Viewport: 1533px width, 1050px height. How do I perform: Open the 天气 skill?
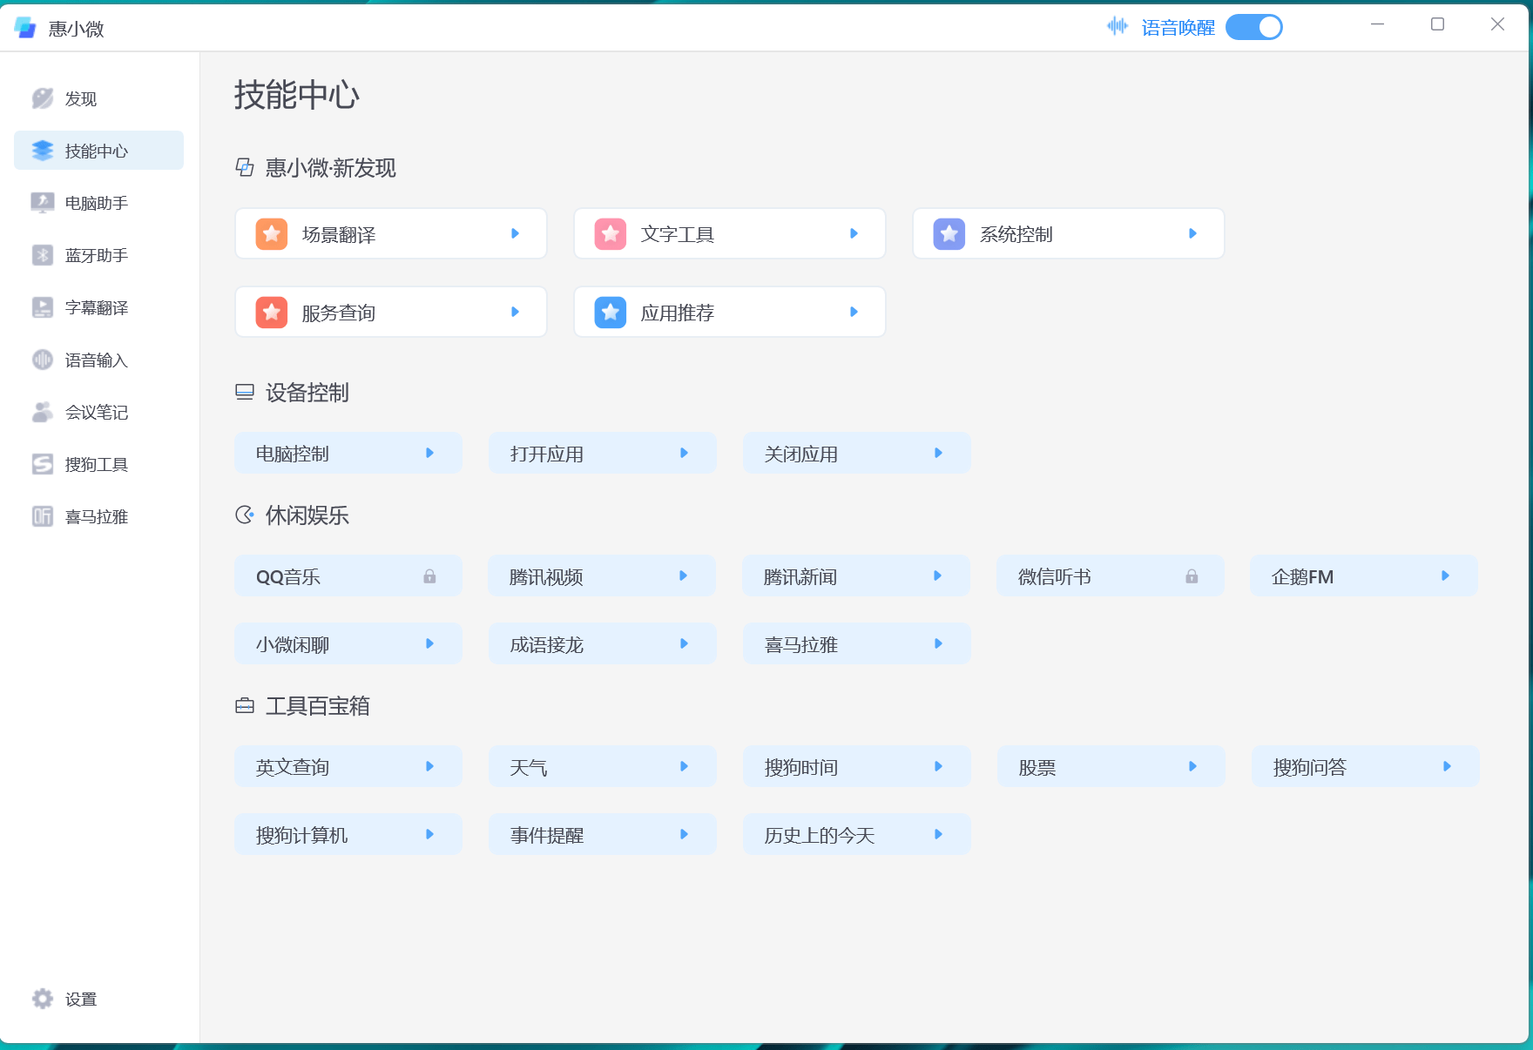(x=602, y=766)
